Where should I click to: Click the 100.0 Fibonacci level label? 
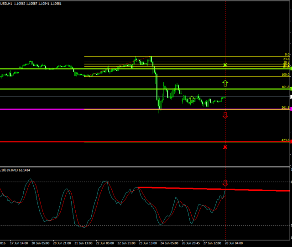pyautogui.click(x=286, y=74)
